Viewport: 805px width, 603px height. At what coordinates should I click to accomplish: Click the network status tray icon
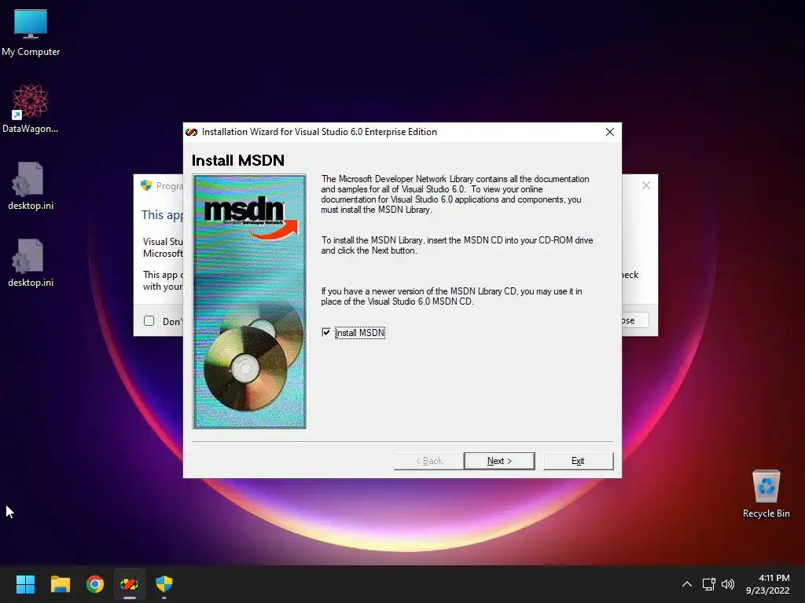pyautogui.click(x=709, y=584)
